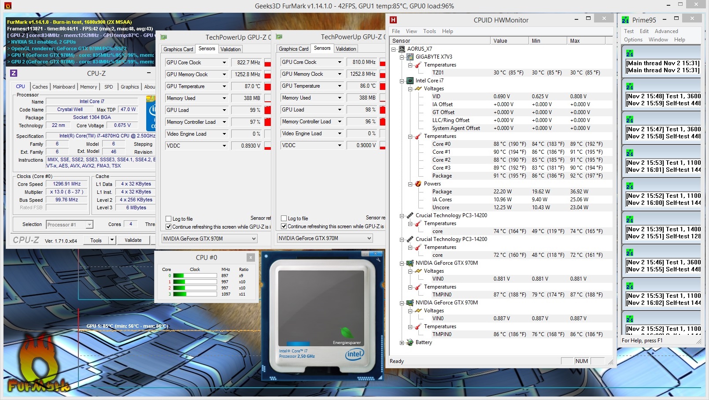Click the red H icon of CPUID HWMonitor
The image size is (709, 400).
pyautogui.click(x=393, y=20)
